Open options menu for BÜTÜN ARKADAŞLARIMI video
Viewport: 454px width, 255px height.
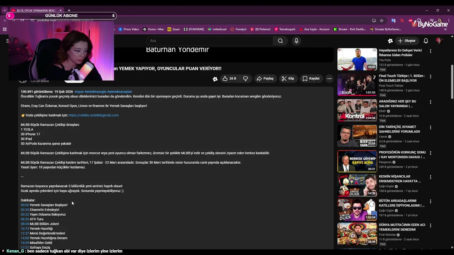tap(431, 201)
